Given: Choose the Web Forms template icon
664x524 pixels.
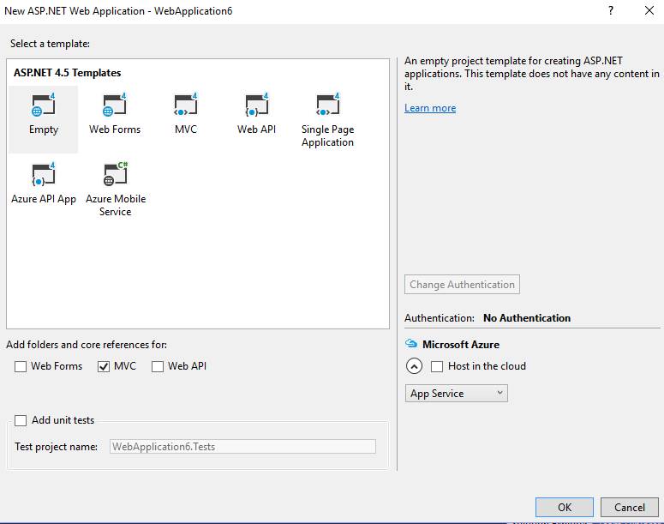Looking at the screenshot, I should (114, 105).
